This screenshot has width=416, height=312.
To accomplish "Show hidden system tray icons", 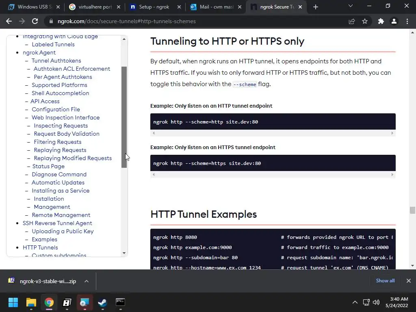I will click(x=355, y=302).
